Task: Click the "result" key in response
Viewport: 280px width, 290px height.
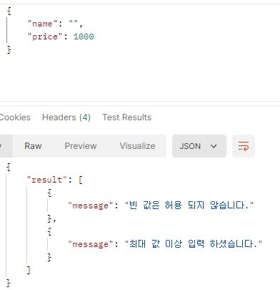Action: (47, 180)
